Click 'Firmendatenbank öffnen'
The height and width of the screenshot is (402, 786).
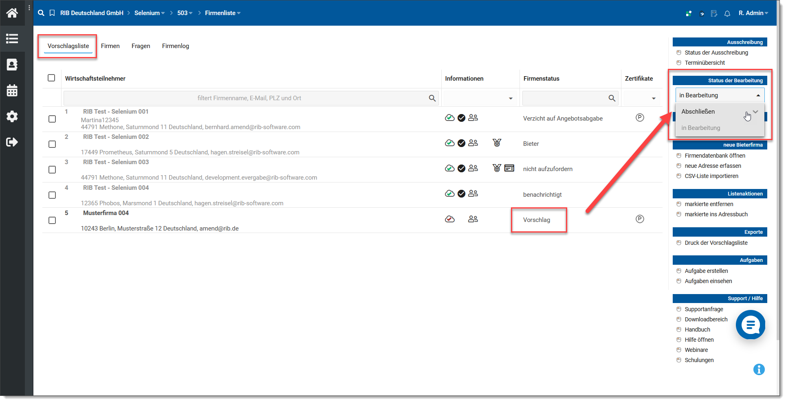tap(715, 156)
